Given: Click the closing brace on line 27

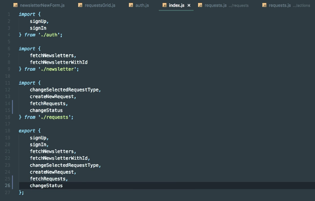Looking at the screenshot, I should point(20,193).
